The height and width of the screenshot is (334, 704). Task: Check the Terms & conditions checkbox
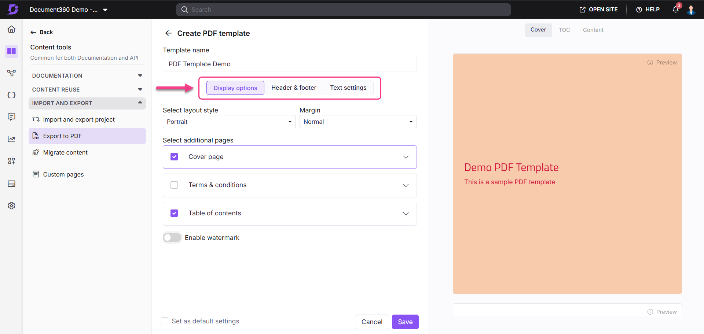tap(174, 185)
